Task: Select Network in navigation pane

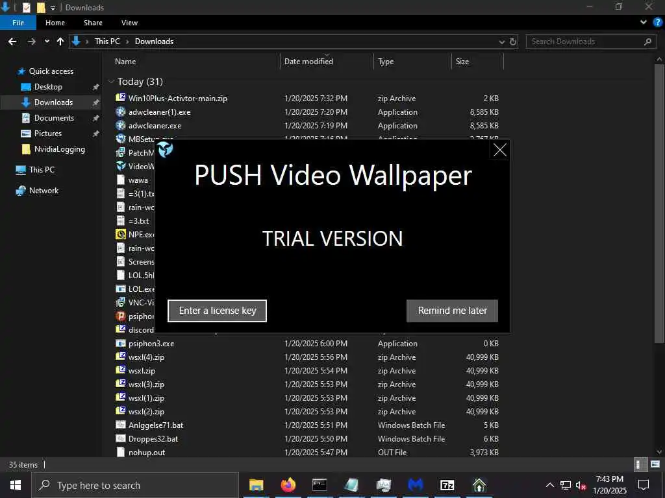Action: tap(44, 191)
